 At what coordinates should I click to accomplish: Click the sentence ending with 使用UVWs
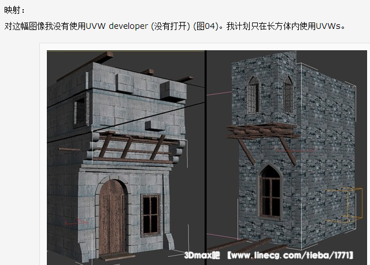click(x=286, y=26)
